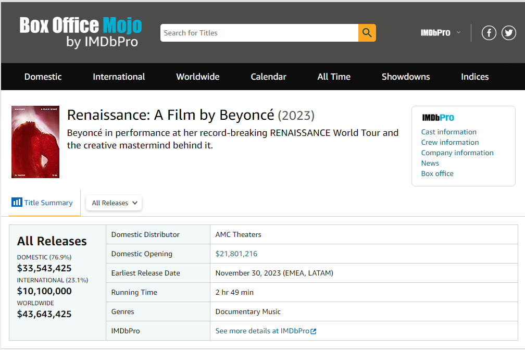The image size is (525, 350).
Task: Click the orange search magnifier button
Action: pyautogui.click(x=367, y=33)
